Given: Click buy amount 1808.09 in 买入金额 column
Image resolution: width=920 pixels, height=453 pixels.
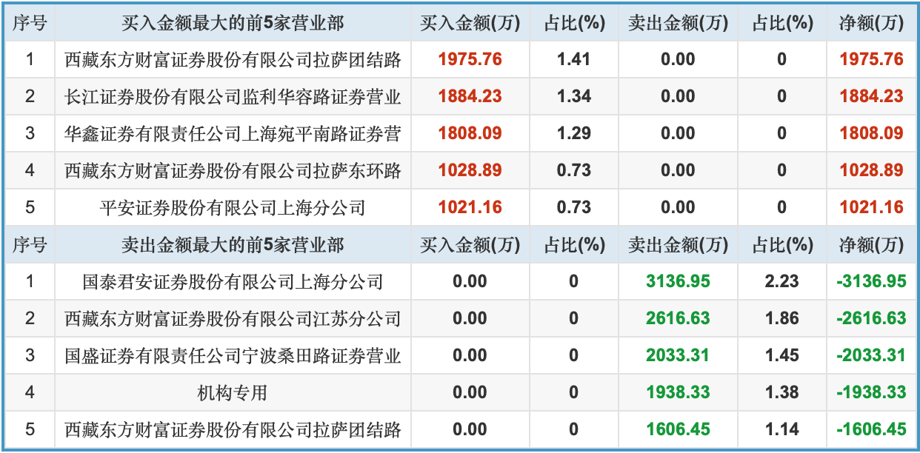Looking at the screenshot, I should pyautogui.click(x=470, y=133).
